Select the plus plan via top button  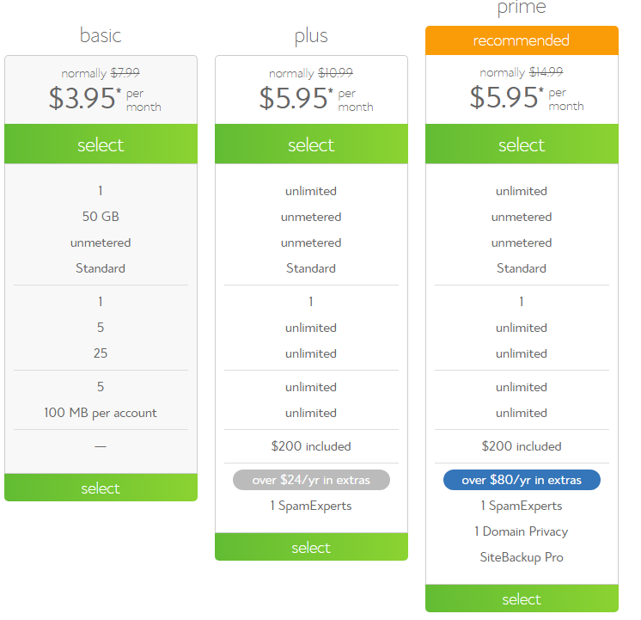point(311,144)
